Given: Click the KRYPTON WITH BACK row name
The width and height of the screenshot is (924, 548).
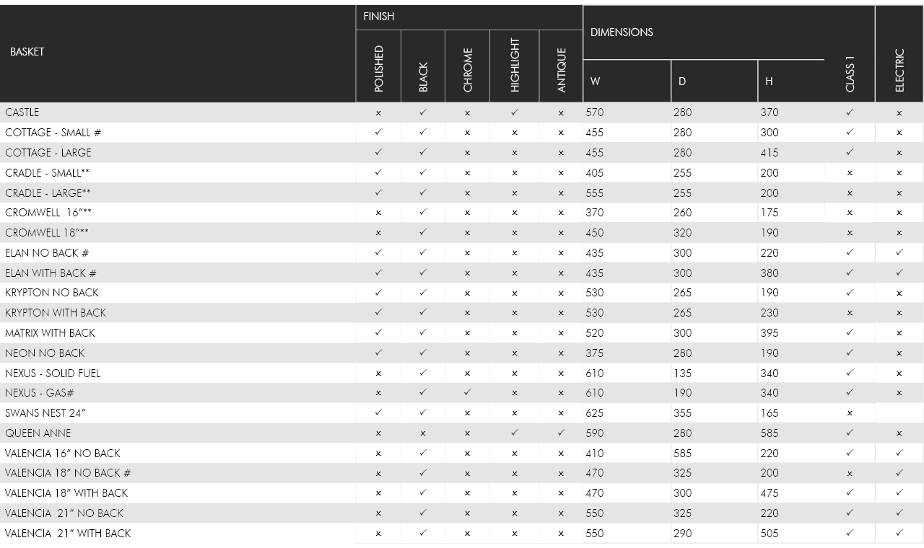Looking at the screenshot, I should 56,313.
